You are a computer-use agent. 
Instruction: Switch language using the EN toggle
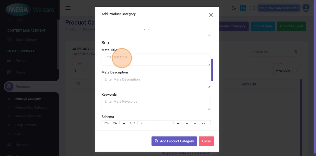pos(243,8)
